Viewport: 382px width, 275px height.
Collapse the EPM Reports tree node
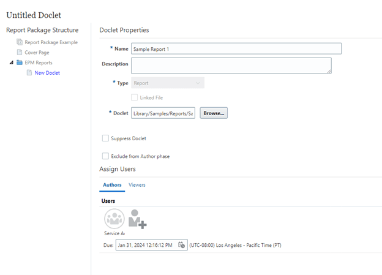12,62
